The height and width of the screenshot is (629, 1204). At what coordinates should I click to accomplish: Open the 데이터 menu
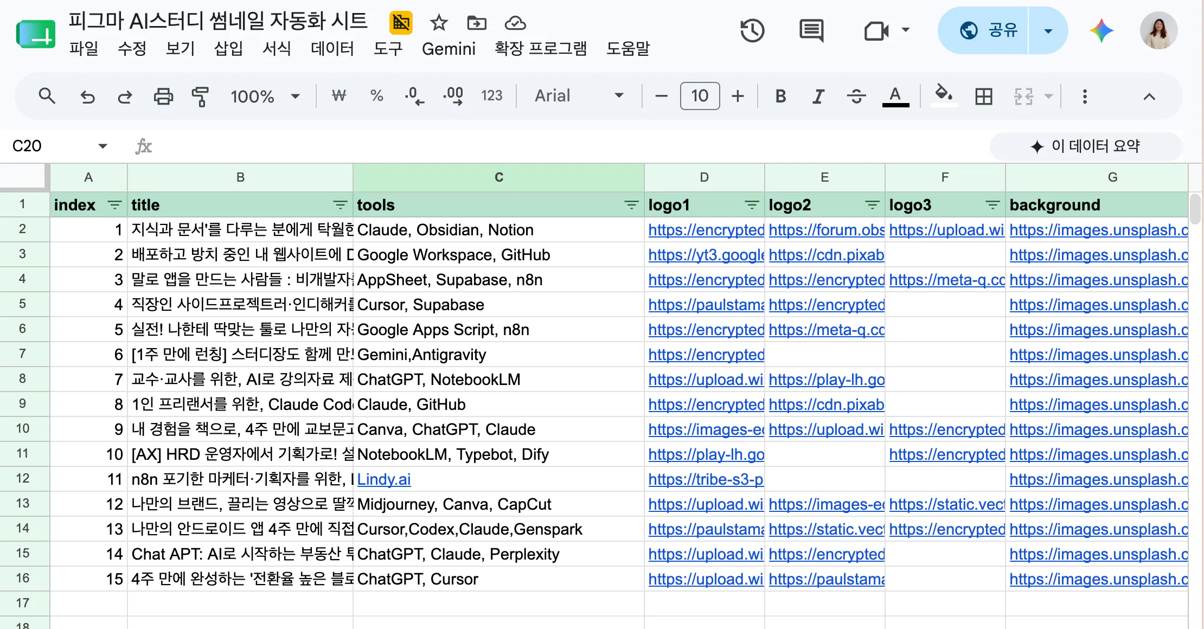tap(332, 48)
